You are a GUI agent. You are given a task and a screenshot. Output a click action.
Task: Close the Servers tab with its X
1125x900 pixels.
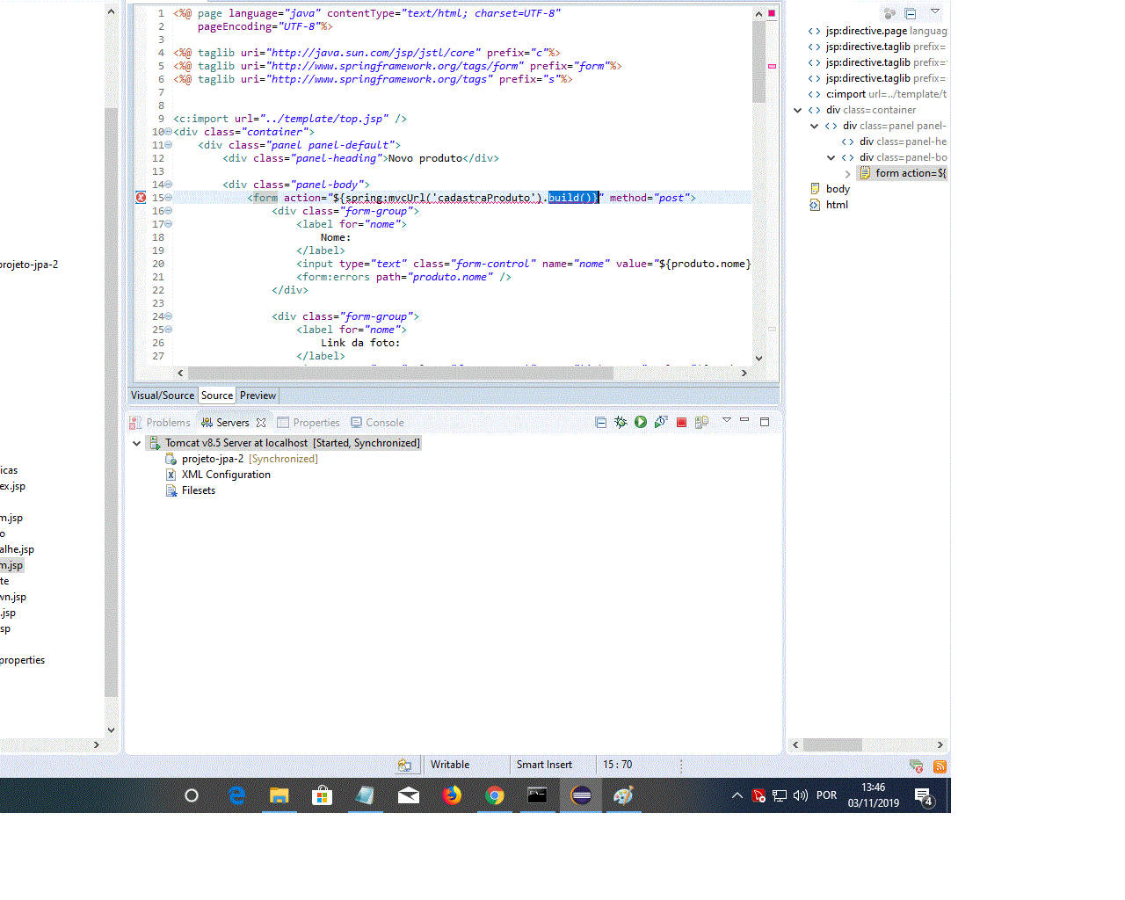pos(261,423)
